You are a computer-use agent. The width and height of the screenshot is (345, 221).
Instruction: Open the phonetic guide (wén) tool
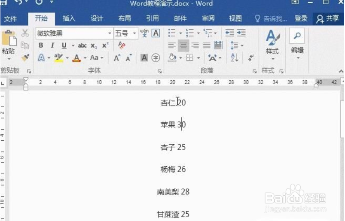144,33
